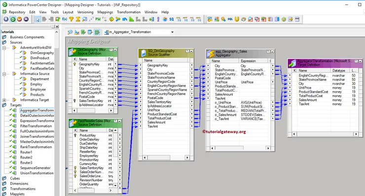Add a Source Qualifier (SQ) transformation
The image size is (365, 196).
pos(172,19)
